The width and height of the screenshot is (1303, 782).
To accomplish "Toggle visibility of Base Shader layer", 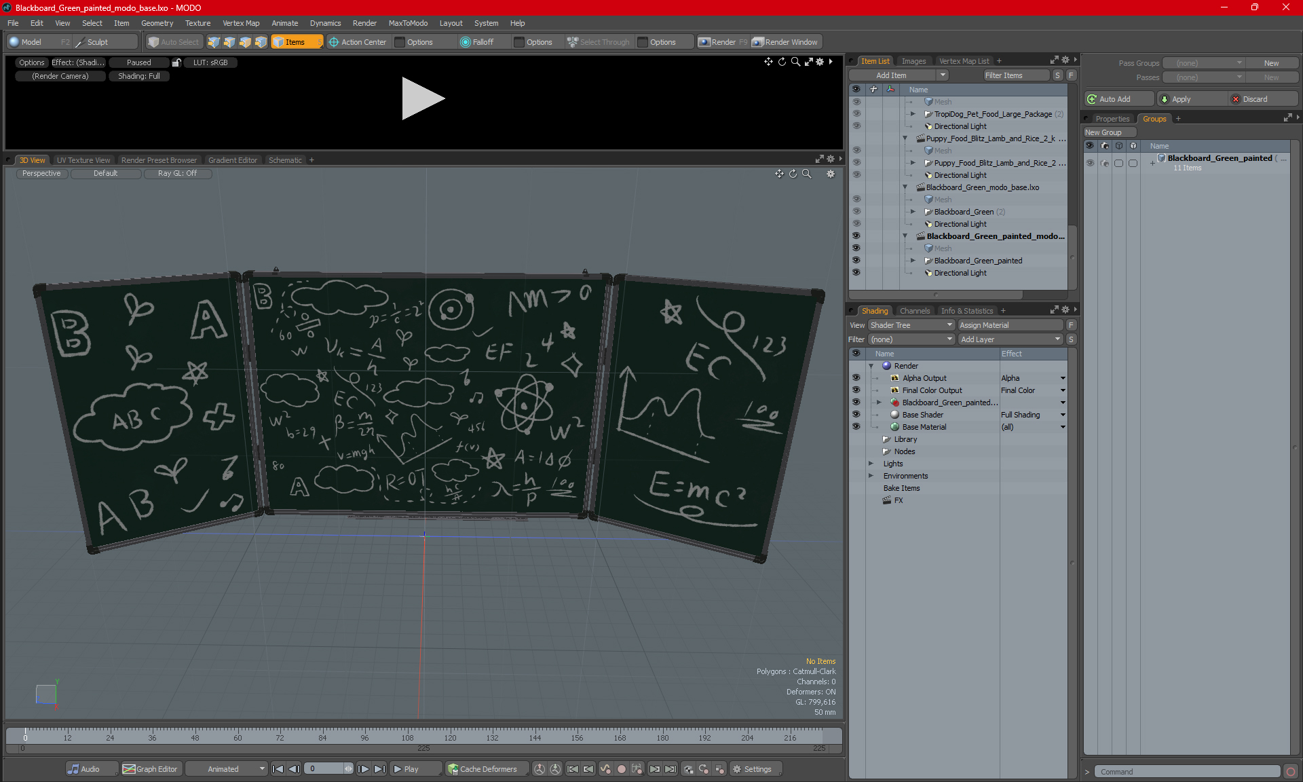I will (856, 415).
